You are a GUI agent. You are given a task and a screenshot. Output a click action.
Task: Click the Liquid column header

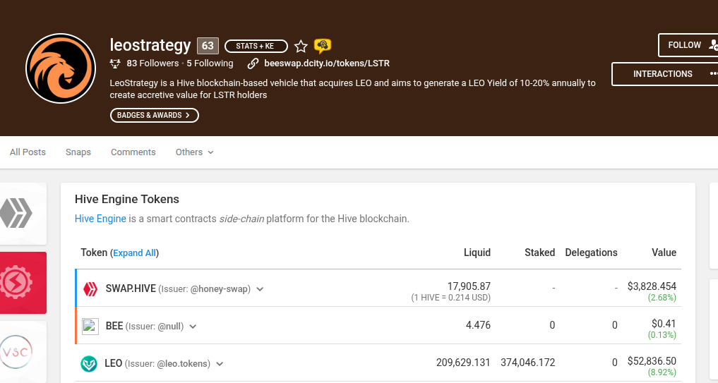coord(477,253)
